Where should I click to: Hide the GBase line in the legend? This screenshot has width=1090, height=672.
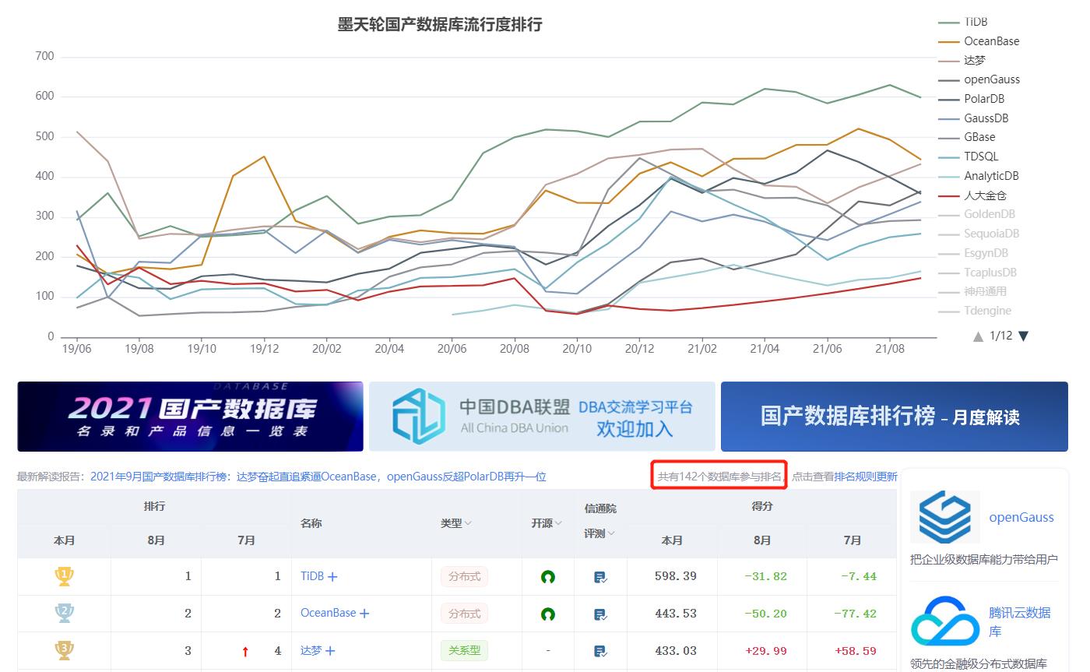point(967,137)
